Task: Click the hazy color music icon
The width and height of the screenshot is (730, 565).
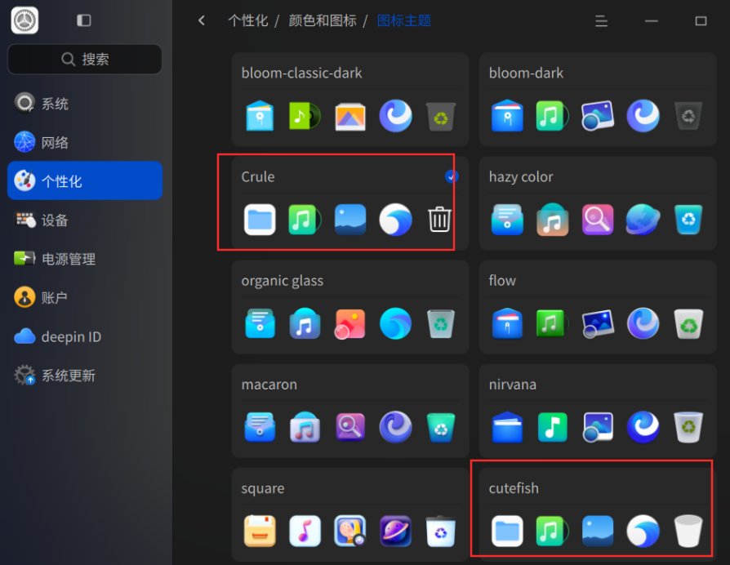Action: coord(552,219)
